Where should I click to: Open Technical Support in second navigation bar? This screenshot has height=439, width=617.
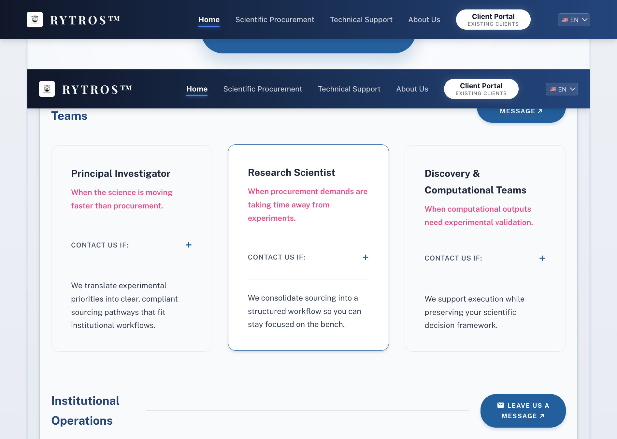(349, 89)
